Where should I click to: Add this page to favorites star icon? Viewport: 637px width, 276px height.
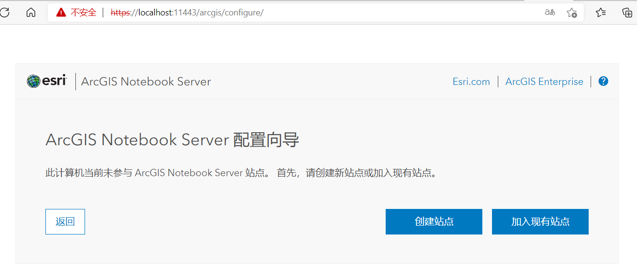pos(572,13)
